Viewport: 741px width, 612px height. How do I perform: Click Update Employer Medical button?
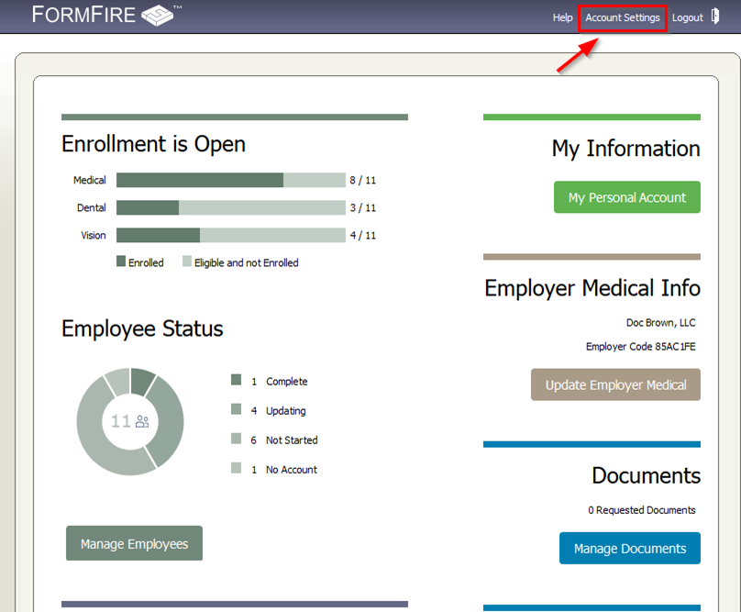click(615, 384)
